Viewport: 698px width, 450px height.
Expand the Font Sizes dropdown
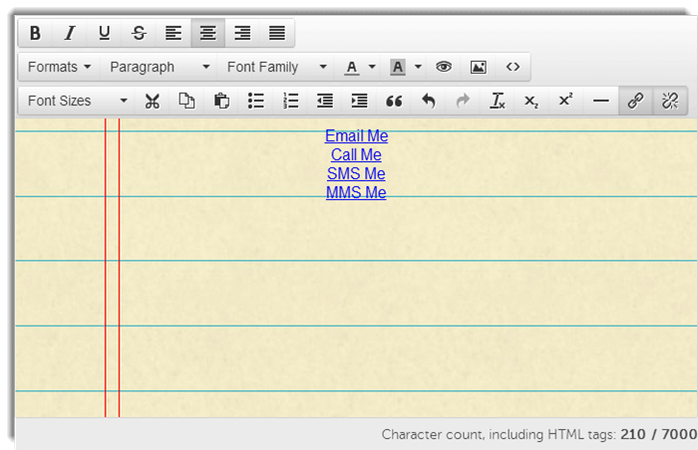77,101
